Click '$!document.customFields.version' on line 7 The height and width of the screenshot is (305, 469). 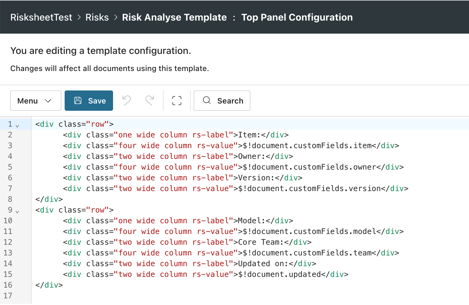310,188
